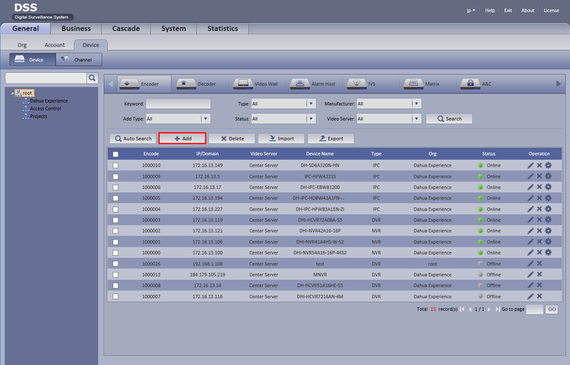Click edit pencil icon for MNVR device
Screen dimensions: 570x365
point(530,274)
